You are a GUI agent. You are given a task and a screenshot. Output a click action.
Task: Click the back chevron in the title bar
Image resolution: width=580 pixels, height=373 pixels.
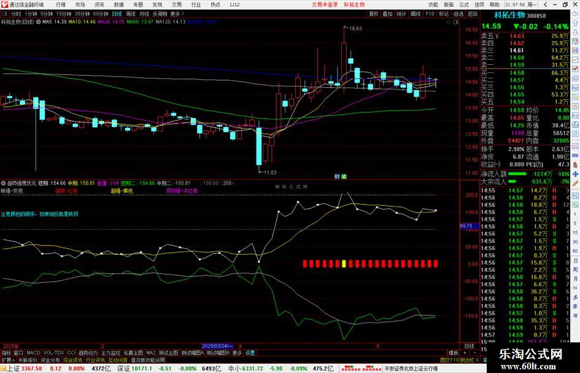click(546, 4)
